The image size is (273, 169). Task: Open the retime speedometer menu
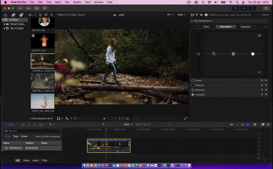(x=77, y=119)
